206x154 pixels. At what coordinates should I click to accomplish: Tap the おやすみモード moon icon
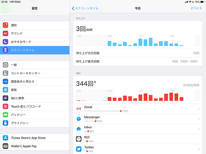pos(5,42)
